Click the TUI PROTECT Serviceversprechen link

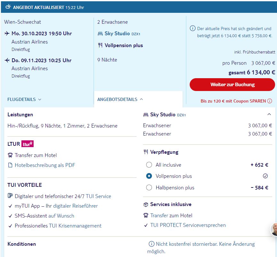click(x=188, y=225)
